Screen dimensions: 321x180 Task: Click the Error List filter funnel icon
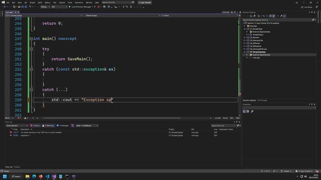pyautogui.click(x=72, y=125)
